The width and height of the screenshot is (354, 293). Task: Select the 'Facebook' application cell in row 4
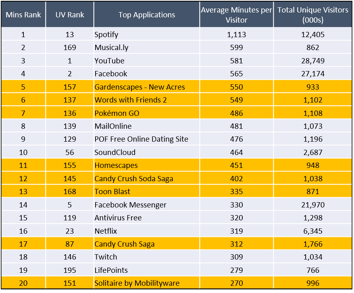pyautogui.click(x=146, y=73)
